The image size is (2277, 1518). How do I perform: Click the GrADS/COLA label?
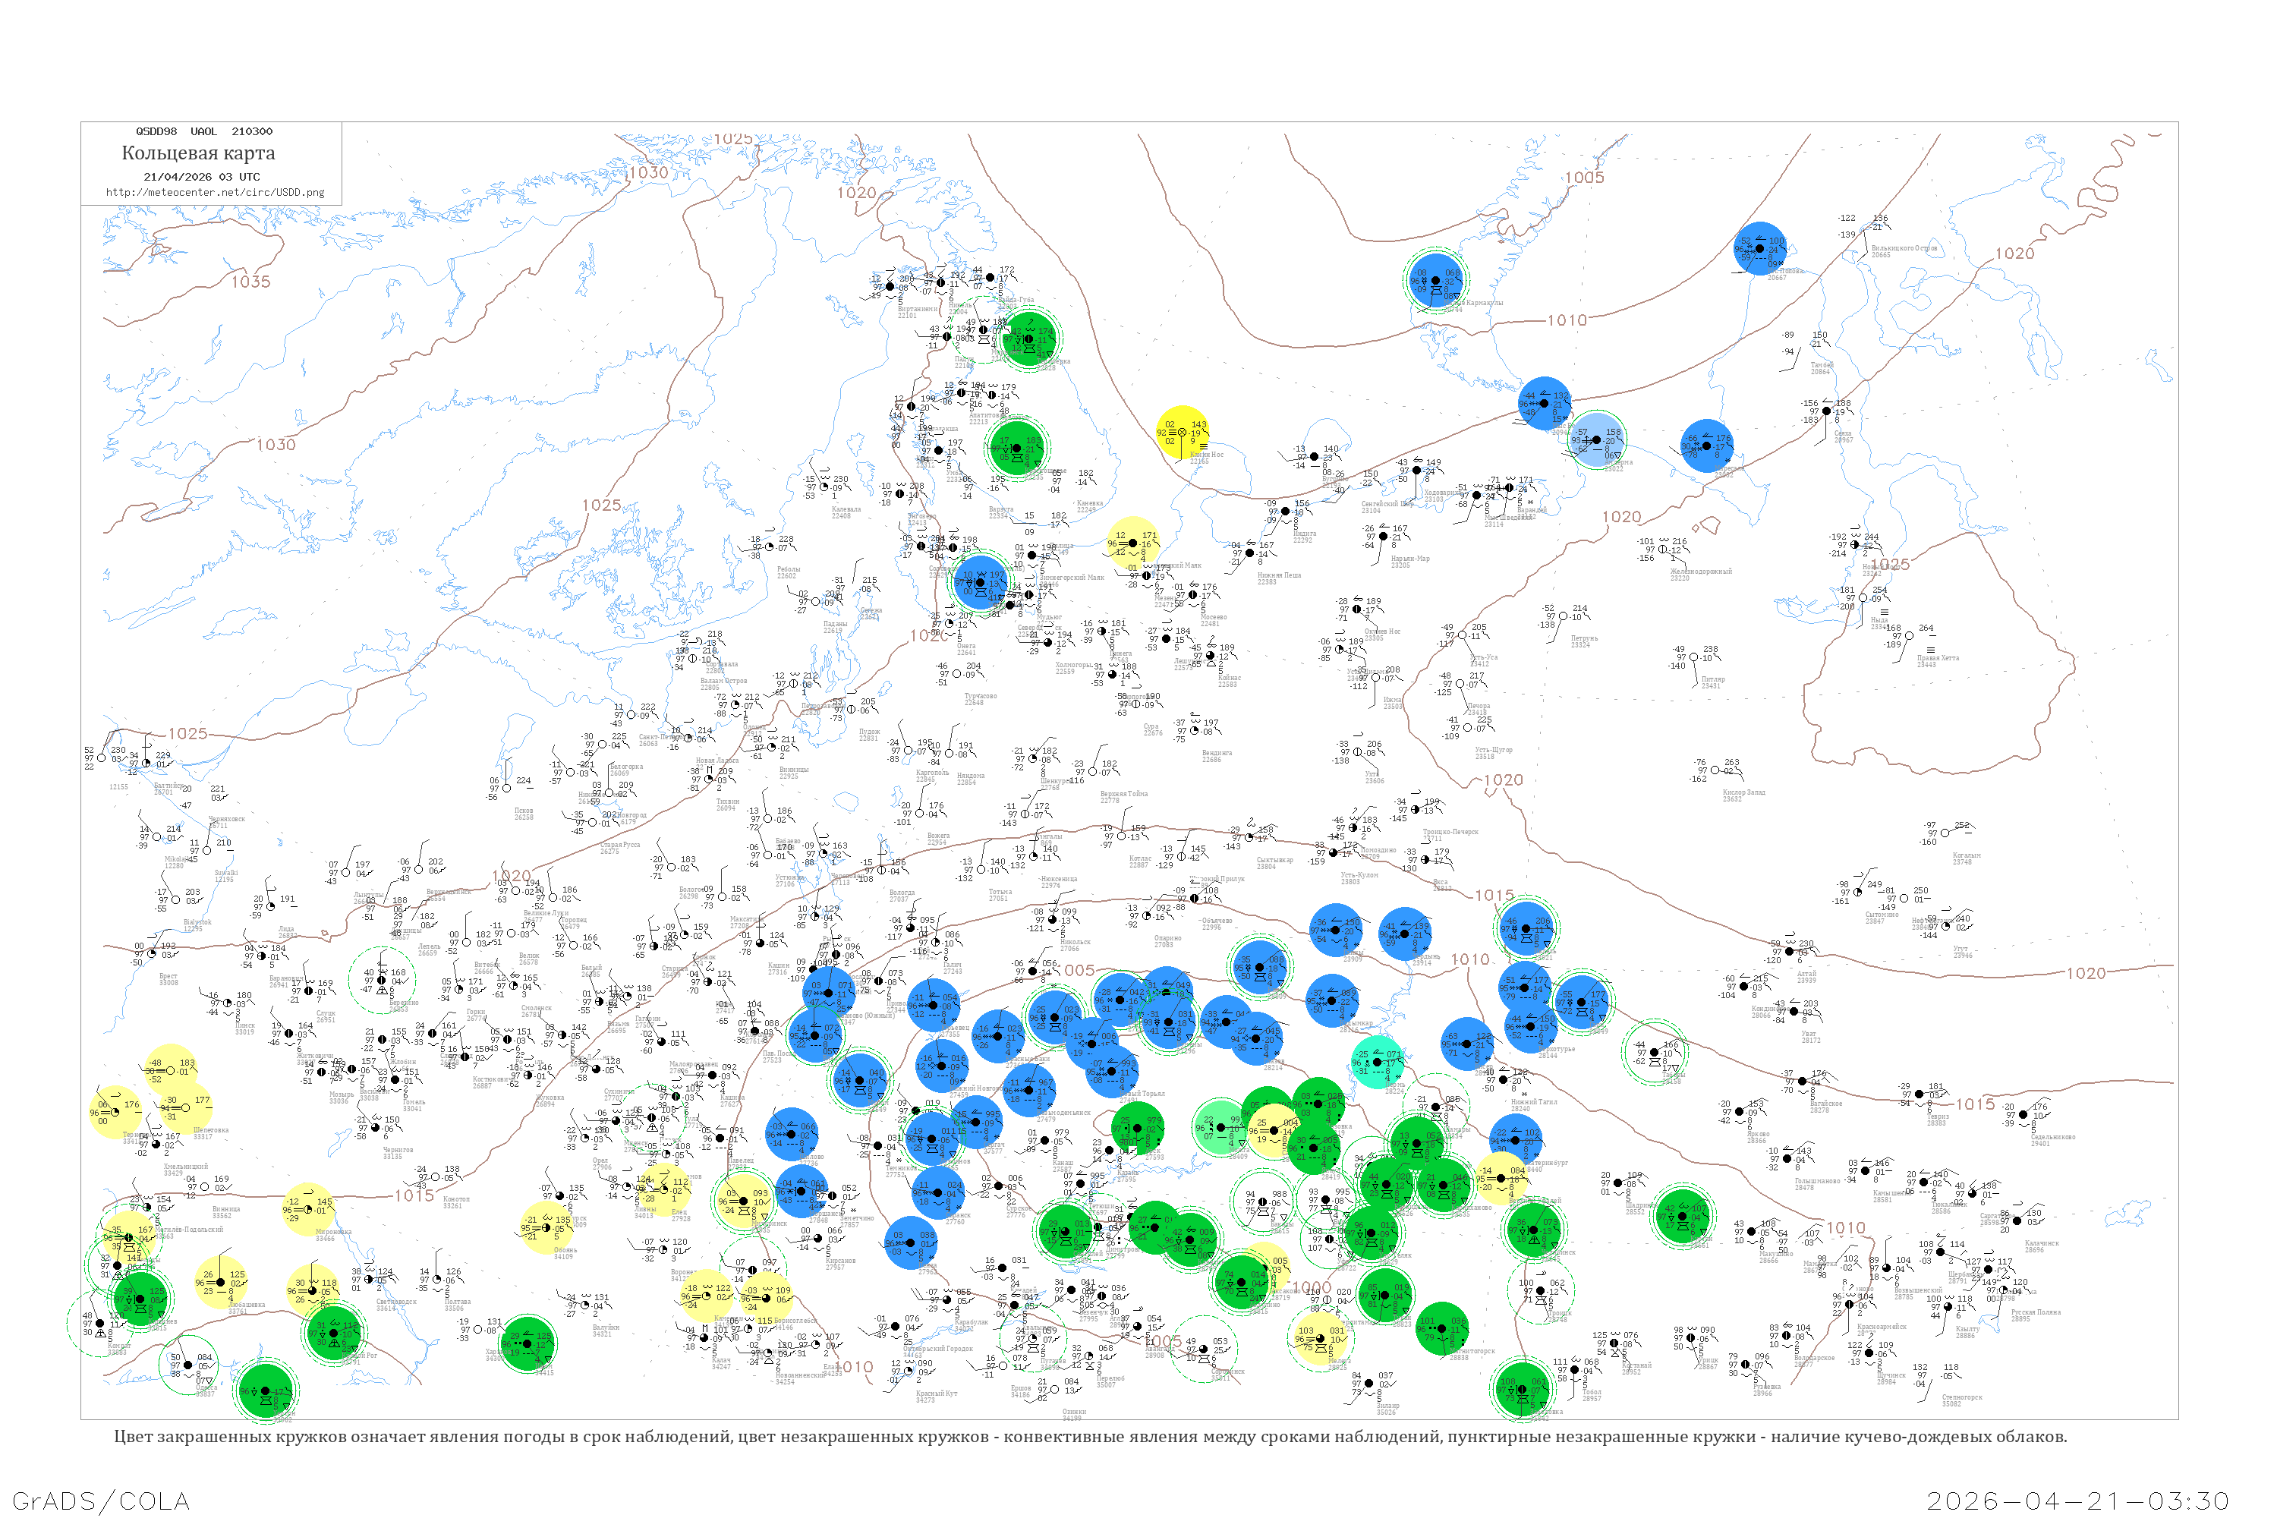102,1501
